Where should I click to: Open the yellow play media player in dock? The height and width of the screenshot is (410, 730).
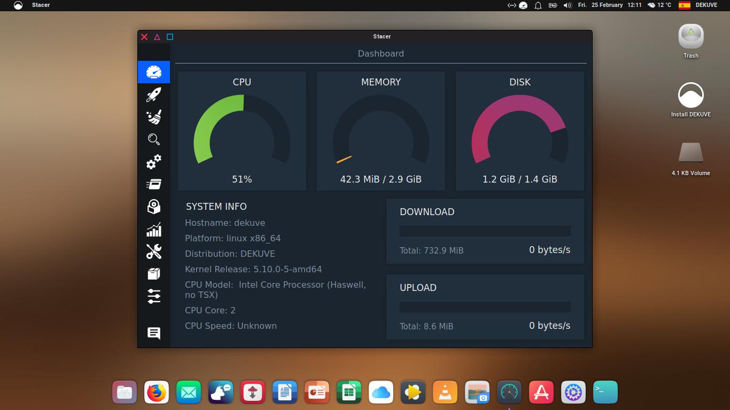click(413, 393)
